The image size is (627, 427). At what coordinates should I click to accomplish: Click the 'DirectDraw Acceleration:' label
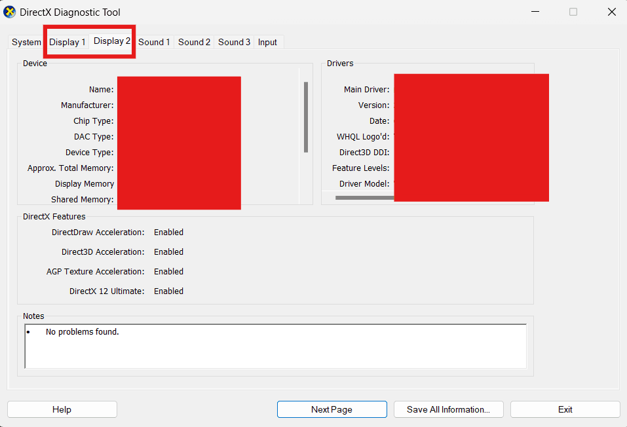tap(98, 232)
